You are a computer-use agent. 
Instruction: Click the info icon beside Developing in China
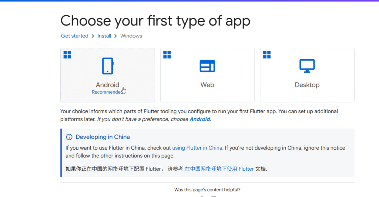(x=69, y=137)
